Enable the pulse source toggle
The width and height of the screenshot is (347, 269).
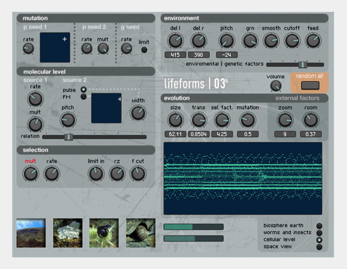(83, 90)
